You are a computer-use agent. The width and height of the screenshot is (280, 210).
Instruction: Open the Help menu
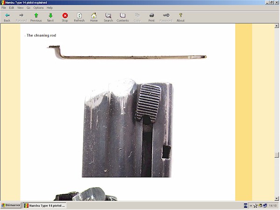click(49, 7)
